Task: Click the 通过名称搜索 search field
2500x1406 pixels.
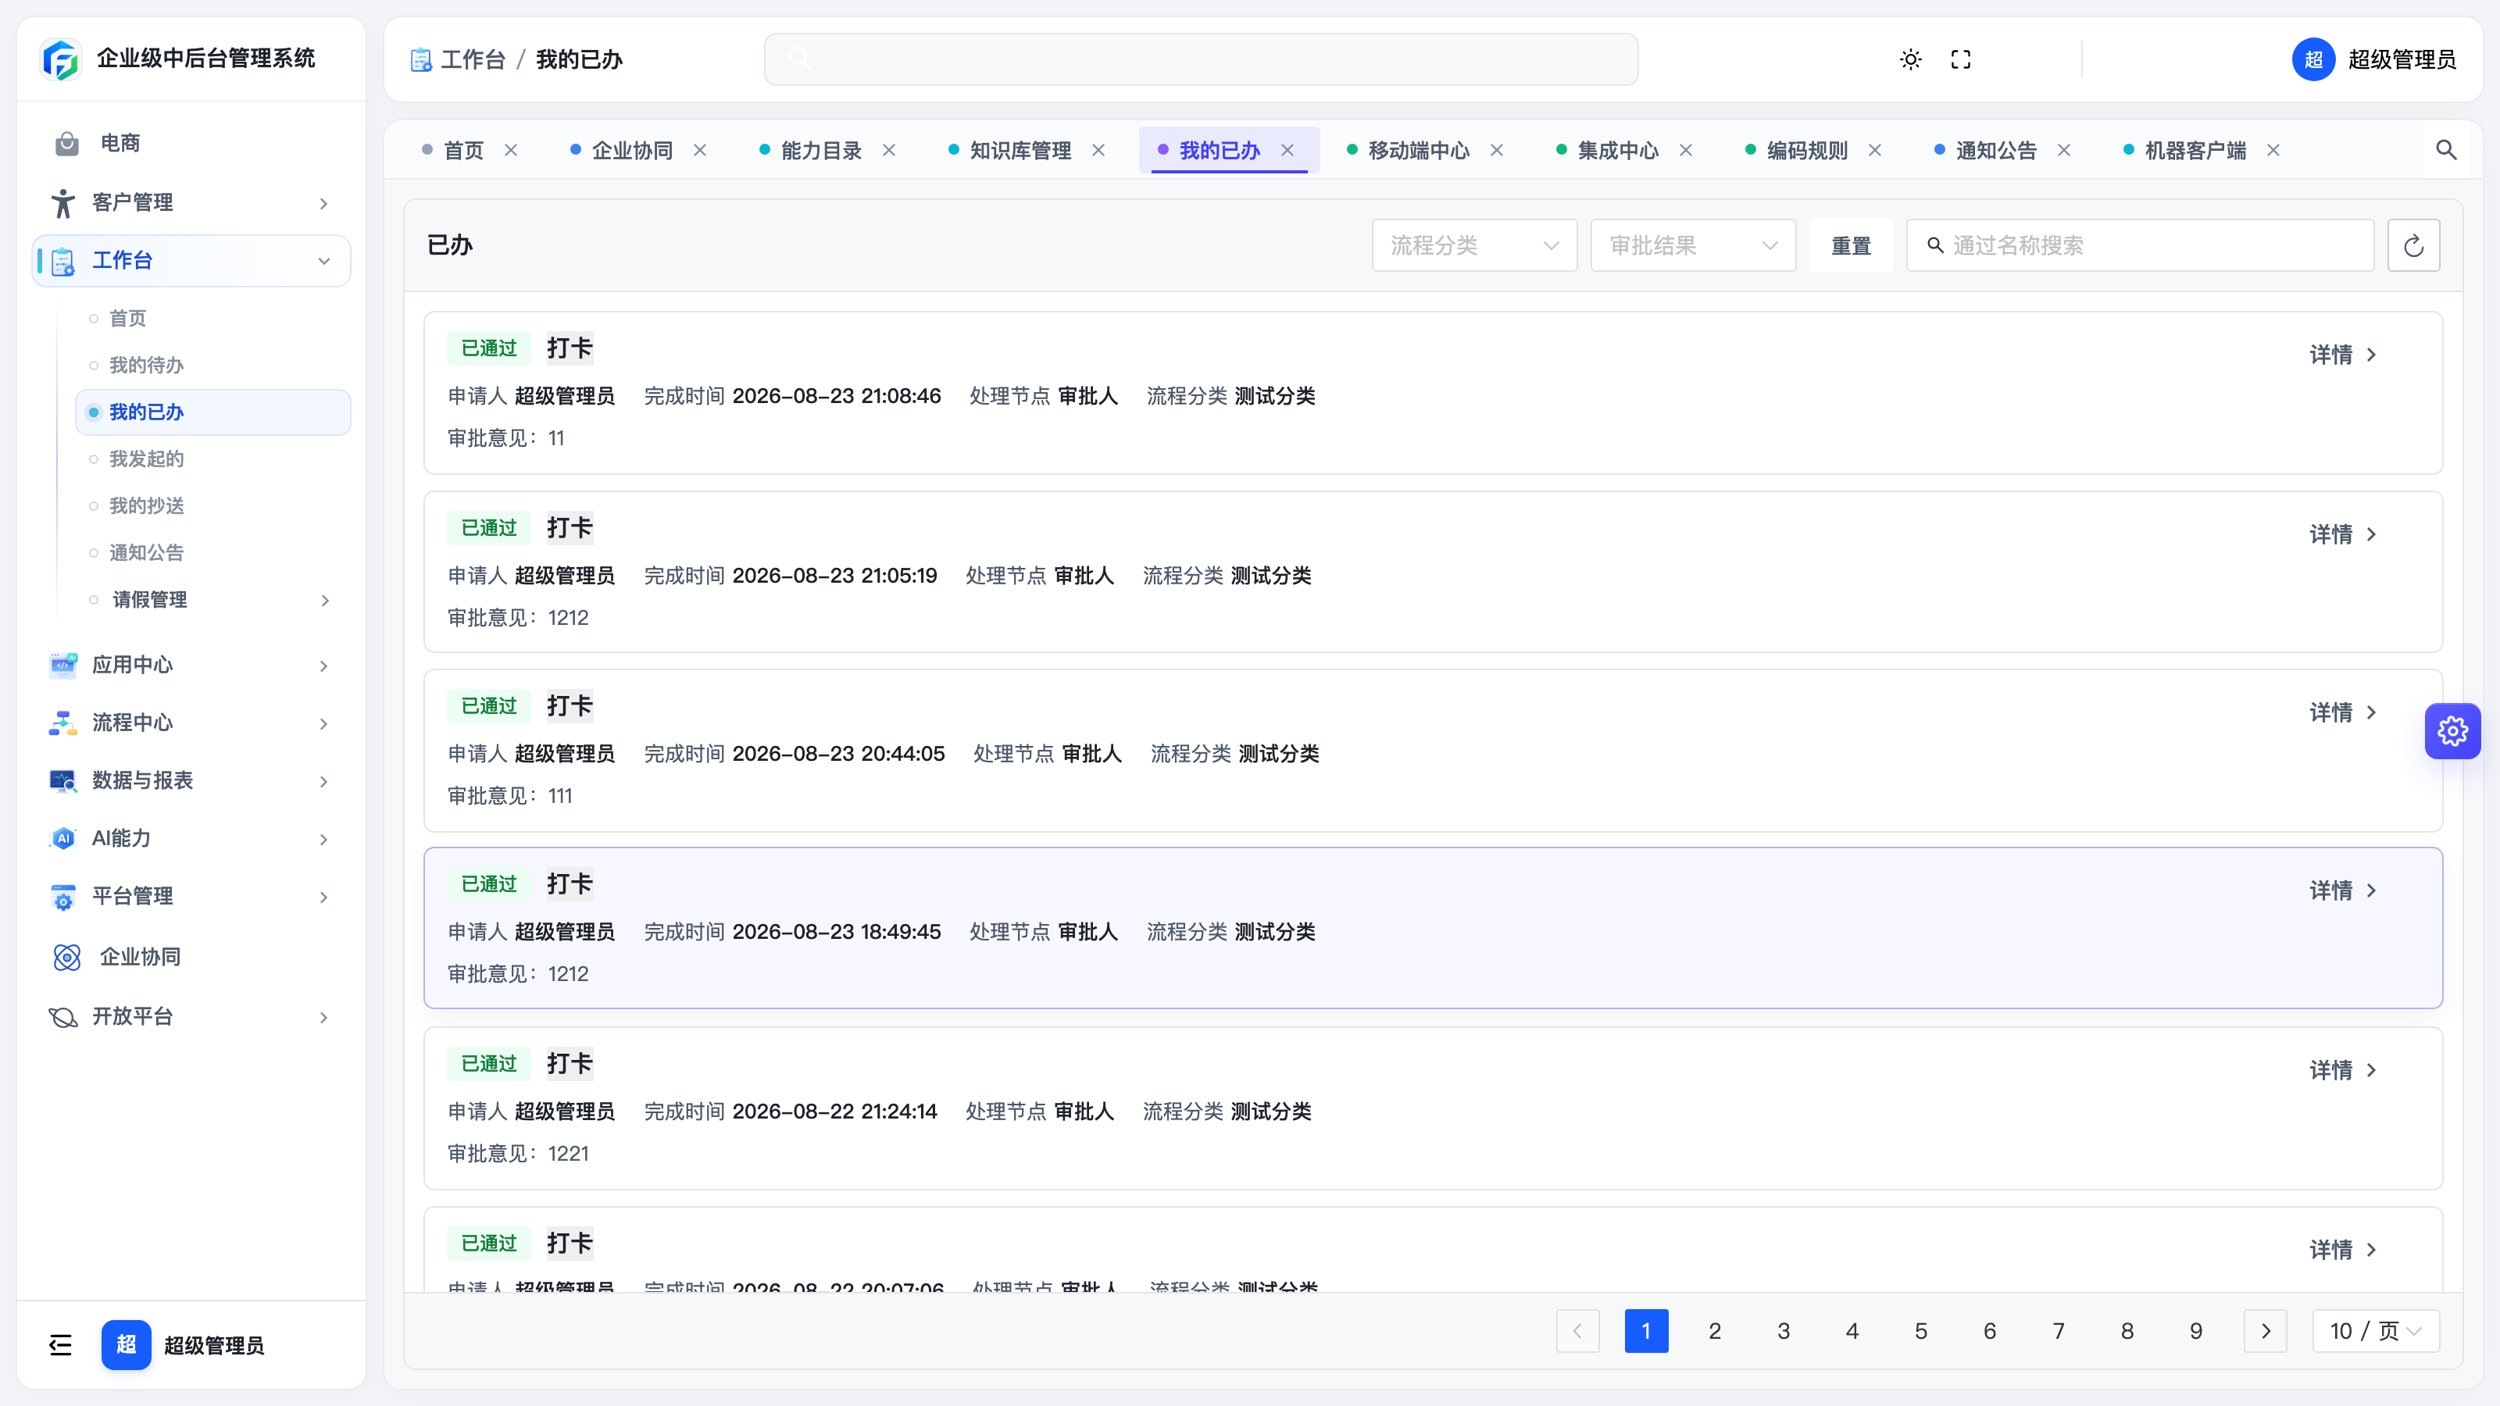Action: [x=2140, y=245]
